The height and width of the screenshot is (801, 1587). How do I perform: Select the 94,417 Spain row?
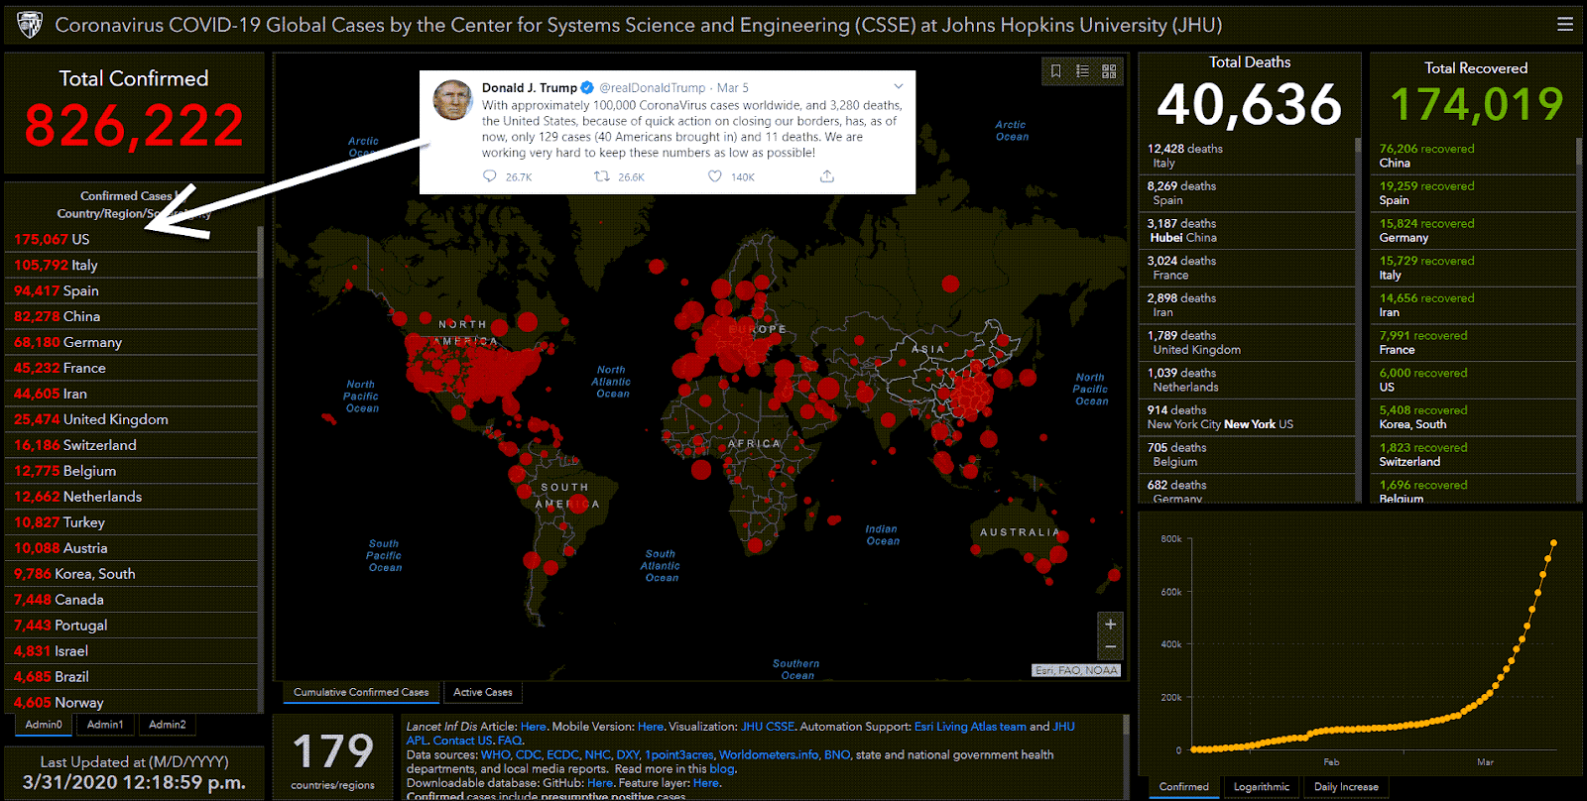[131, 290]
